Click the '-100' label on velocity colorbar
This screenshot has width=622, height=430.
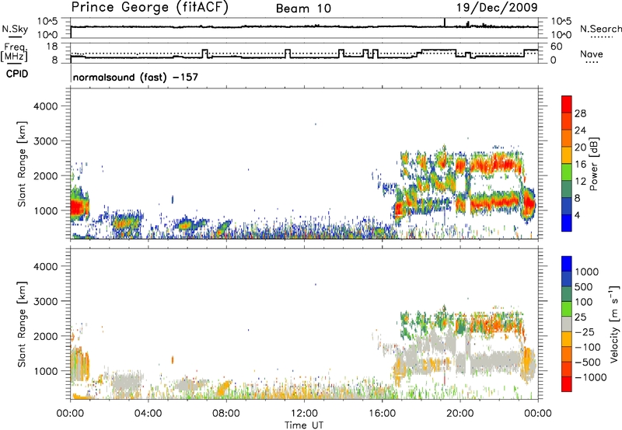point(587,347)
